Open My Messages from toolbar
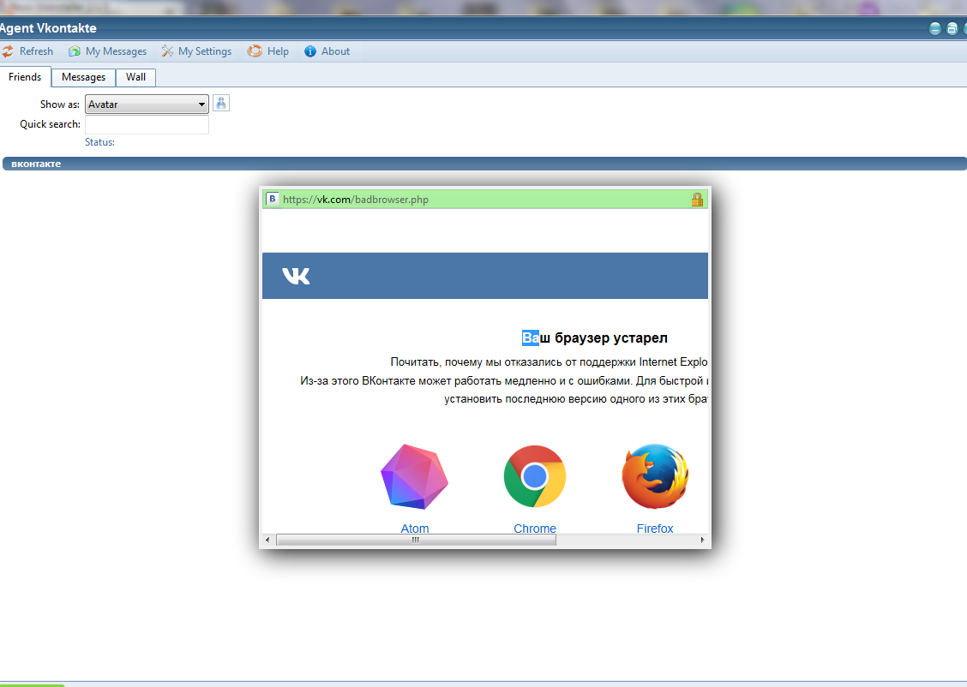 click(x=108, y=51)
